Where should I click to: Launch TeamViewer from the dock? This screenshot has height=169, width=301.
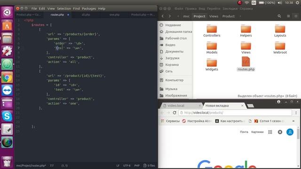pos(7,90)
